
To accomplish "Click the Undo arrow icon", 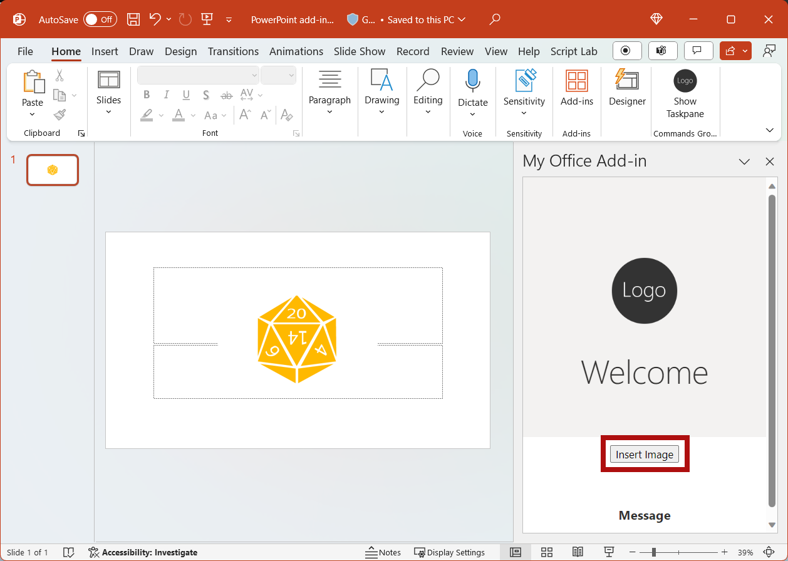I will (x=155, y=19).
